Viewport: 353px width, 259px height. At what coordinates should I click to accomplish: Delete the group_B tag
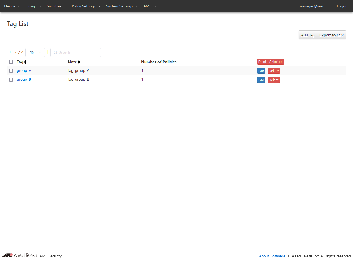[274, 80]
